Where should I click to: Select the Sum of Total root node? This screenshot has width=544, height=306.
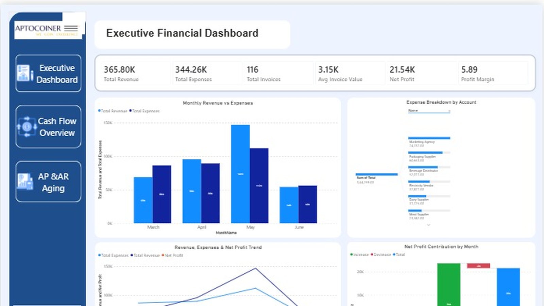point(376,178)
